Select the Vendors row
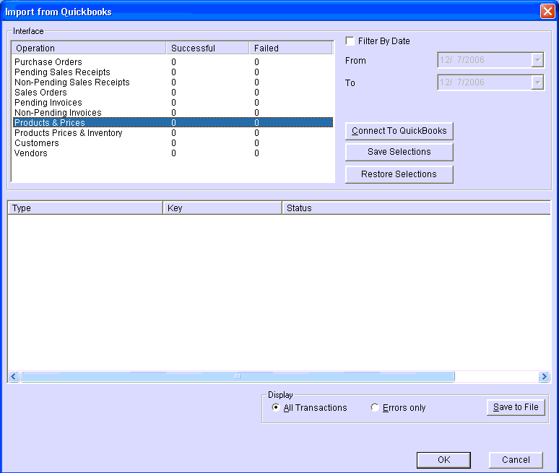Viewport: 559px width, 473px height. [x=173, y=153]
